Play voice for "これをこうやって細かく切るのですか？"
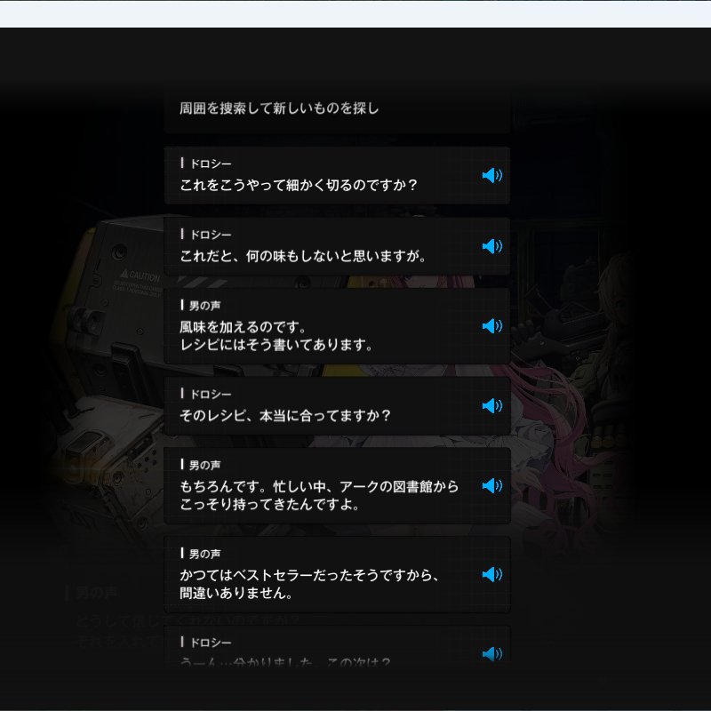This screenshot has width=711, height=711. pyautogui.click(x=492, y=175)
